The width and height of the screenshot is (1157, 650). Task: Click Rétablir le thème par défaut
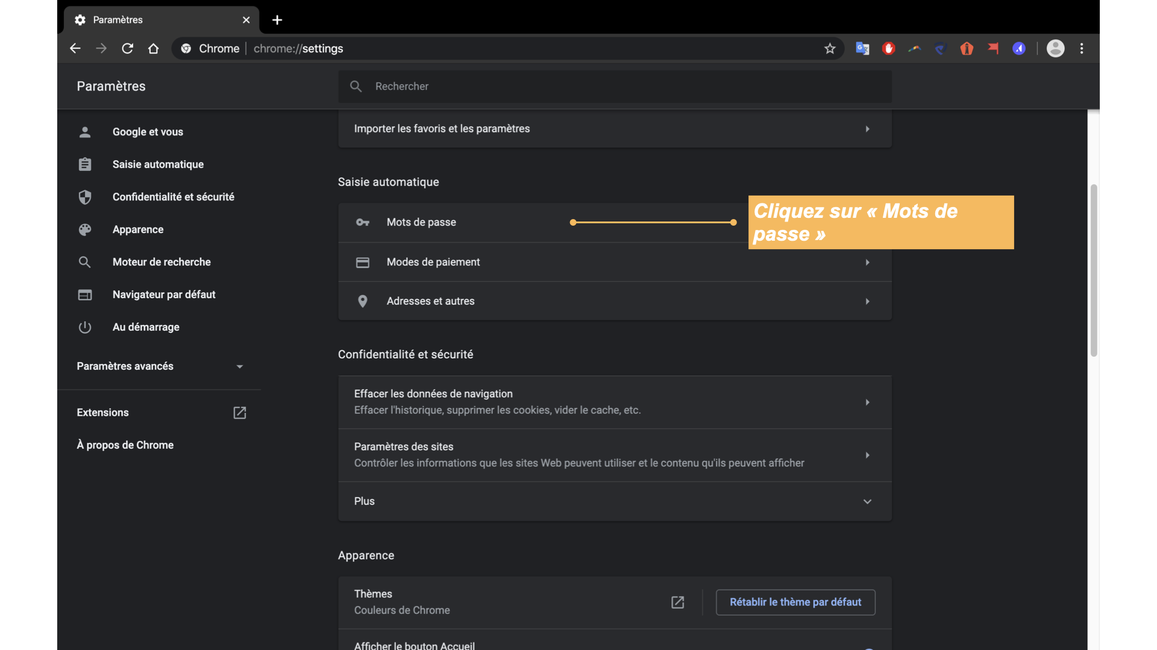(795, 602)
